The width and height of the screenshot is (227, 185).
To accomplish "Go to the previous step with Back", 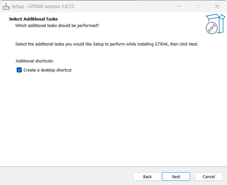I will [x=147, y=177].
